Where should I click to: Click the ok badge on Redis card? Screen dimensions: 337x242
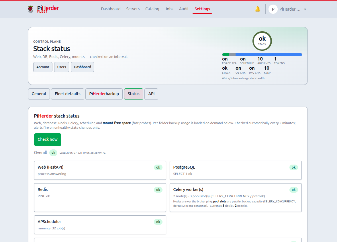pyautogui.click(x=158, y=190)
